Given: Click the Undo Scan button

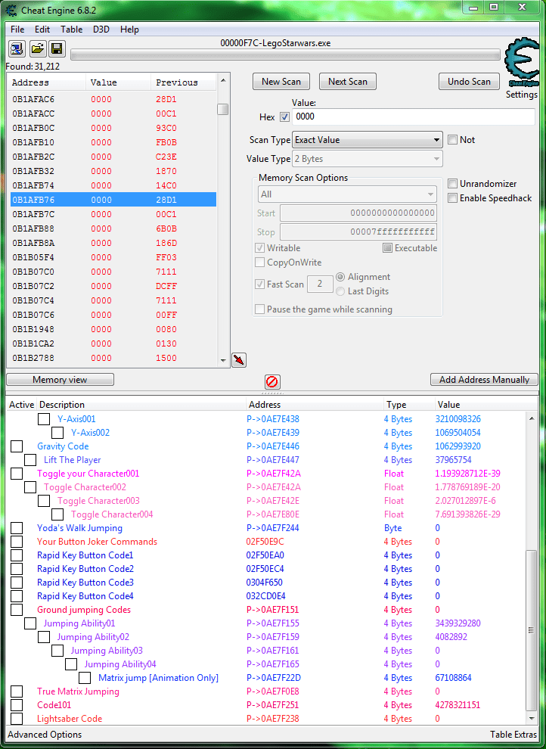Looking at the screenshot, I should click(469, 82).
